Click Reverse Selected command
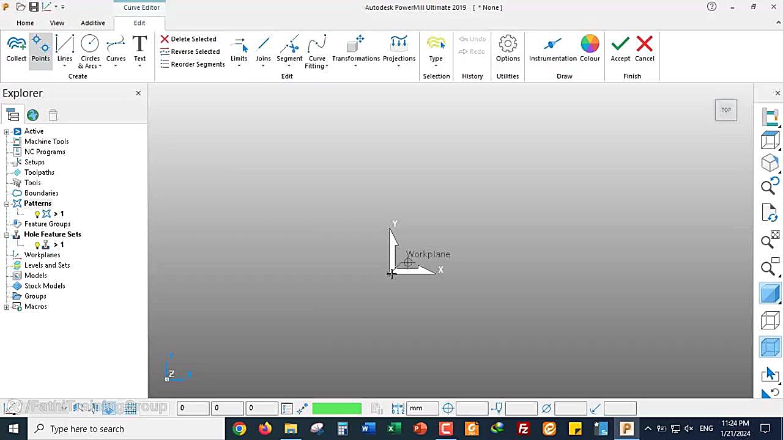 [x=190, y=51]
